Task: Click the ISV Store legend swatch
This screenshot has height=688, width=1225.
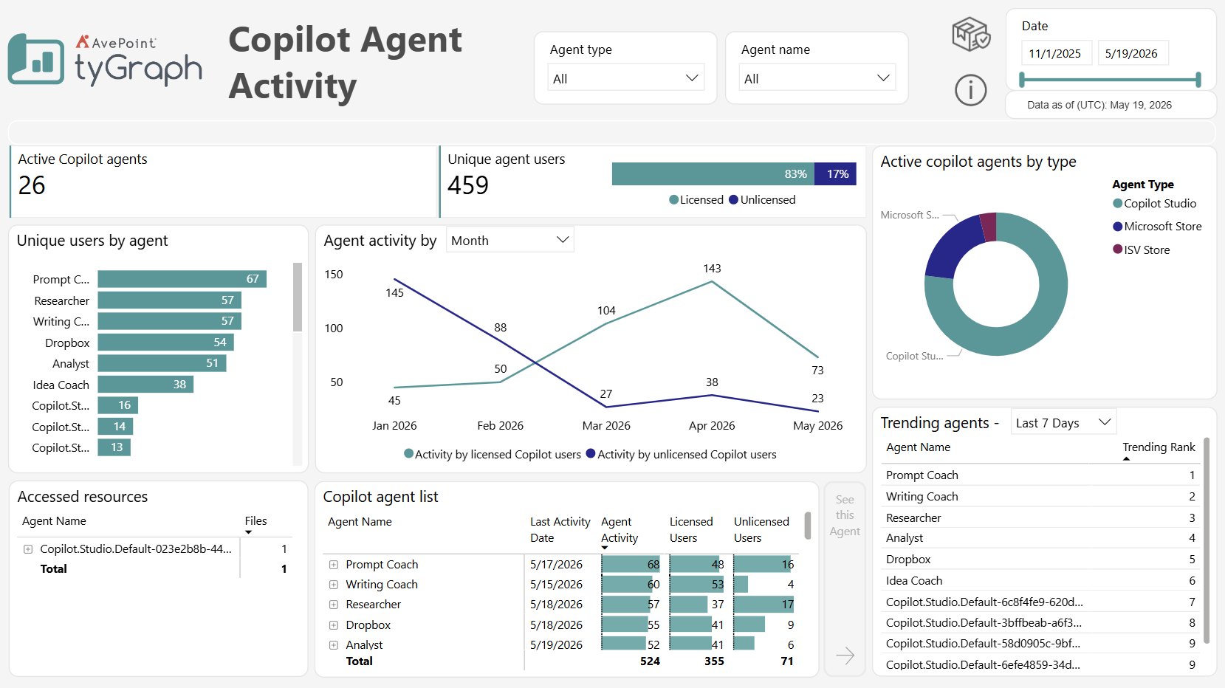Action: (x=1117, y=250)
